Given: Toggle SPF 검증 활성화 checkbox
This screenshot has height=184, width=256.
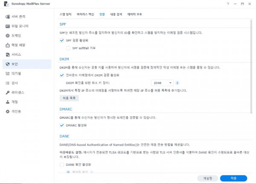Looking at the screenshot, I should [x=62, y=40].
